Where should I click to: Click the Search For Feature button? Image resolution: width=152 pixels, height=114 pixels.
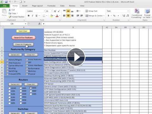(23, 38)
